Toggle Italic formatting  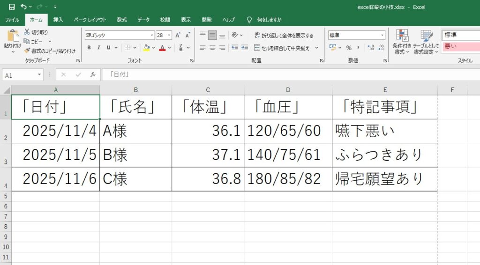99,48
